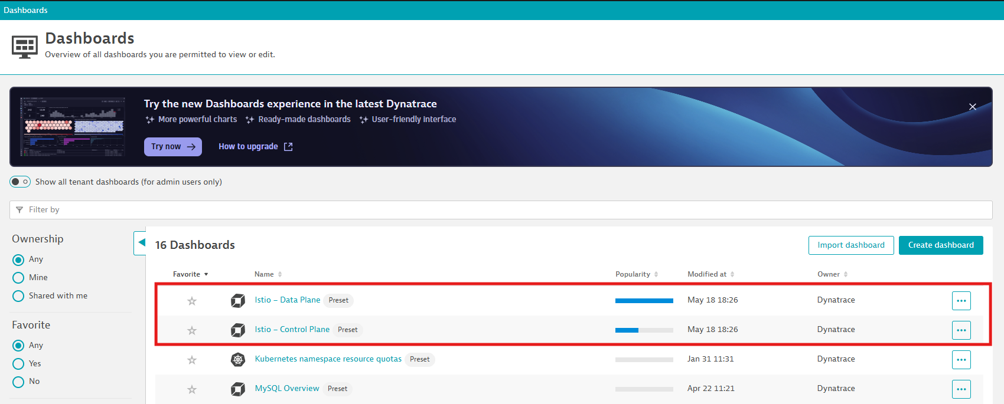
Task: Click the Istio – Data Plane dashboard icon
Action: pos(238,301)
